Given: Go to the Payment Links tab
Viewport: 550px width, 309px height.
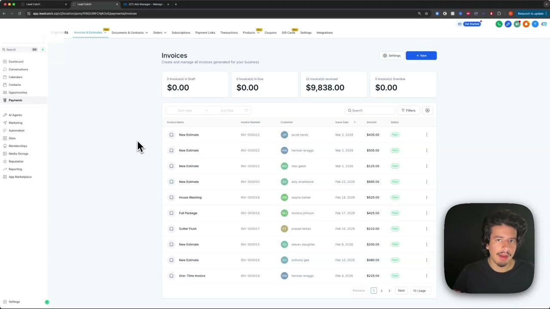Looking at the screenshot, I should pos(205,33).
